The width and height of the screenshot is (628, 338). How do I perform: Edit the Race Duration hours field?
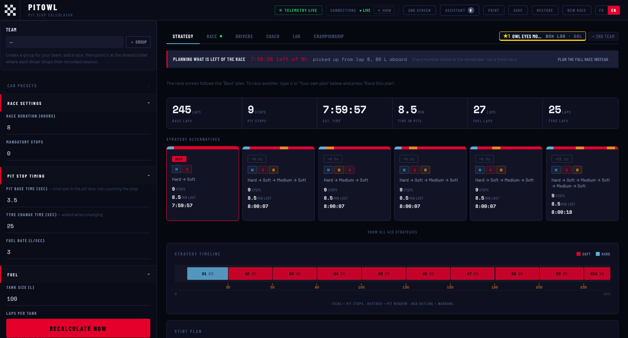click(78, 127)
